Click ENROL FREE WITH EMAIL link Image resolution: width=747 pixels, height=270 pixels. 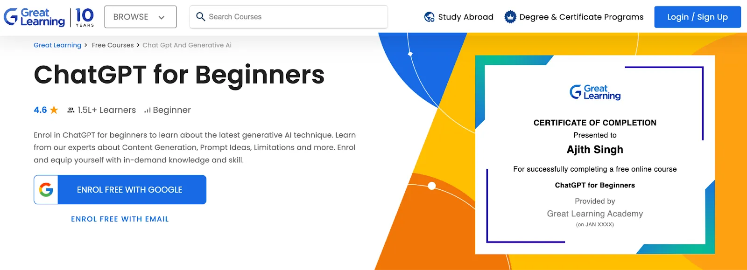[x=120, y=219]
